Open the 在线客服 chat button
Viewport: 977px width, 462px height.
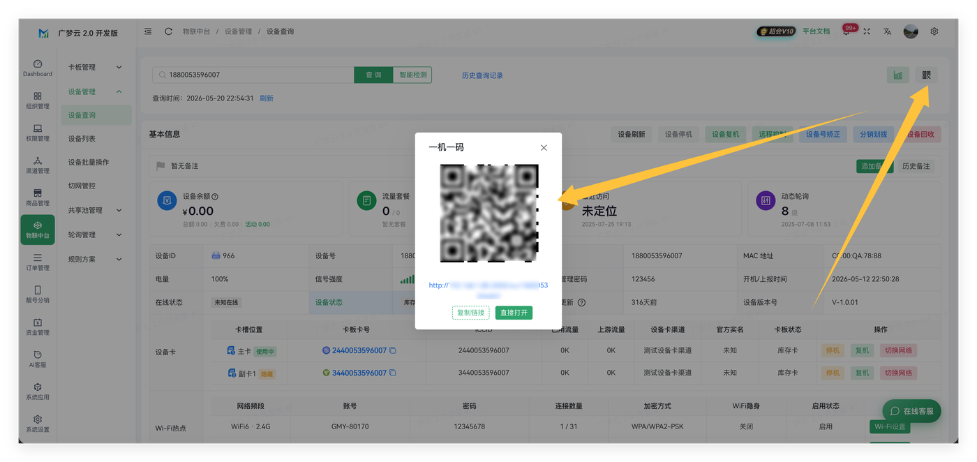point(911,411)
